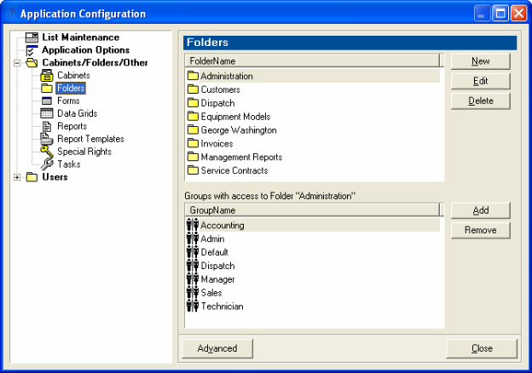This screenshot has width=532, height=373.
Task: Click the Tasks wrench icon
Action: (47, 164)
